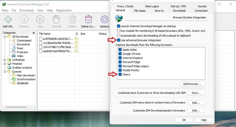Uncheck Apple Safari browser
This screenshot has height=127, width=236.
[x=120, y=50]
